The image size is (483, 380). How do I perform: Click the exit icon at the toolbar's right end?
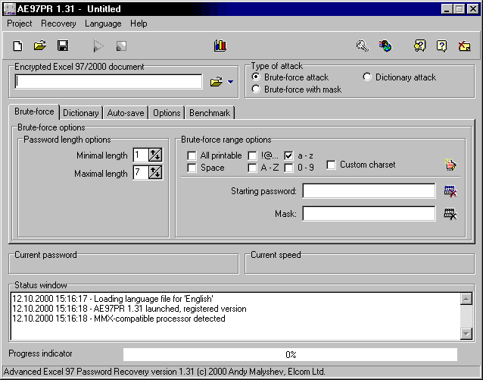pos(465,46)
